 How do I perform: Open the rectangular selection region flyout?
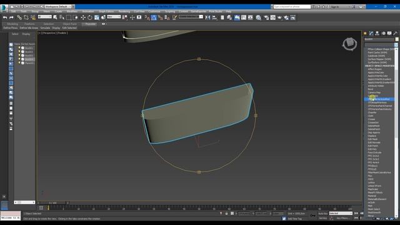[x=69, y=17]
